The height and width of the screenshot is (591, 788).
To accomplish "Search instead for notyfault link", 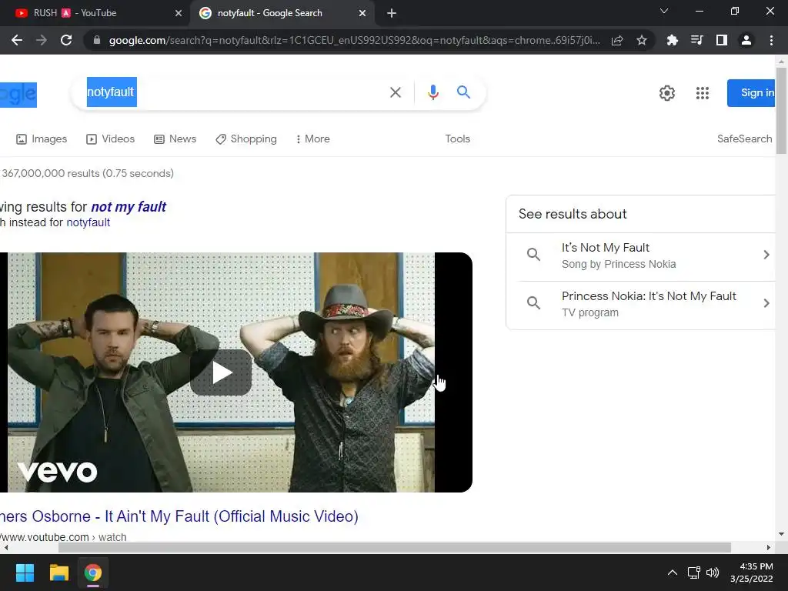I will [88, 222].
